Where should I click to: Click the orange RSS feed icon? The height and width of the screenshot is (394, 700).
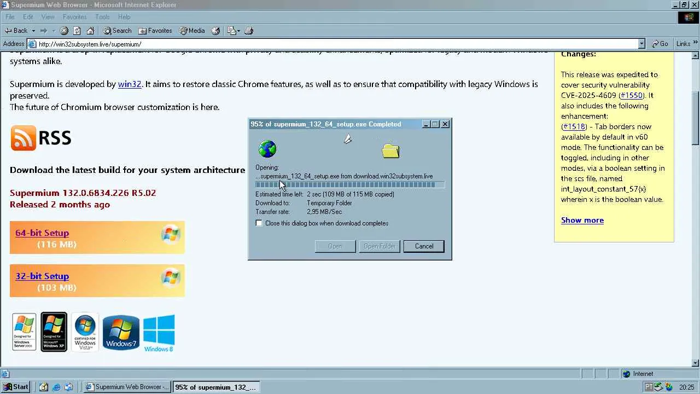[23, 138]
